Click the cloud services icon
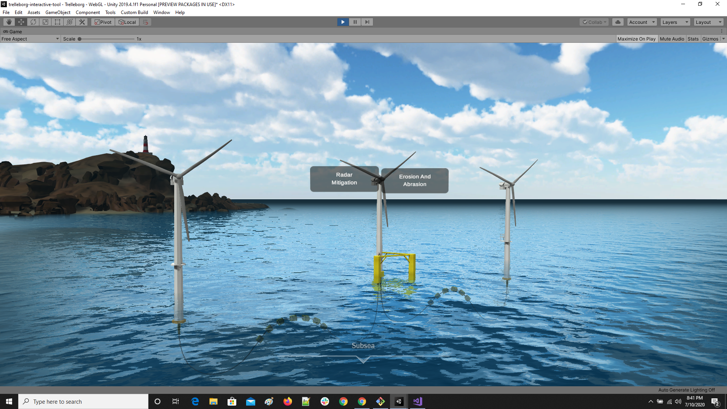Image resolution: width=727 pixels, height=409 pixels. click(618, 22)
